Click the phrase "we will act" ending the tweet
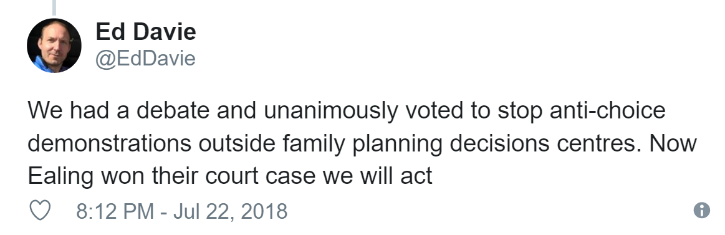This screenshot has height=235, width=725. [x=377, y=176]
